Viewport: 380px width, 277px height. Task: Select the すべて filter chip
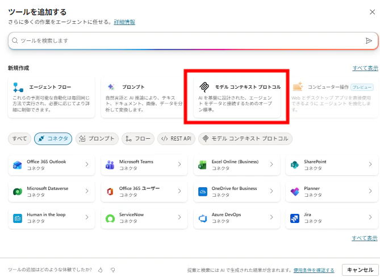19,139
